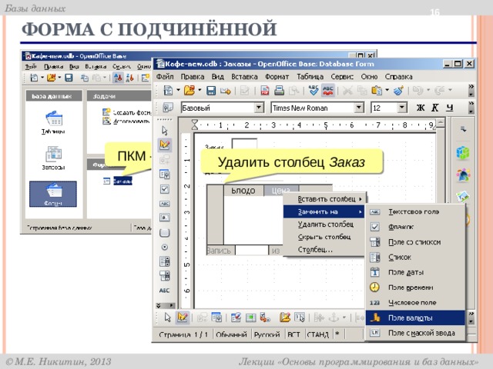This screenshot has height=369, width=493.
Task: Click Русский language in status bar
Action: [x=267, y=334]
